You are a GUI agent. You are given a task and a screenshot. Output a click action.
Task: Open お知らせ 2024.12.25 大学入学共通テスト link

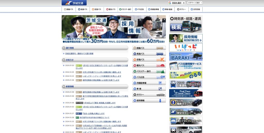pyautogui.click(x=102, y=72)
